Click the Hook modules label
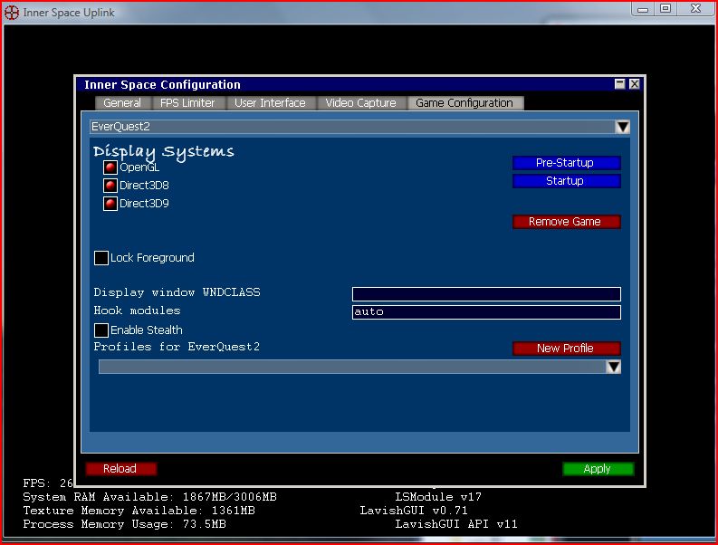Screen dimensions: 718x545 137,311
